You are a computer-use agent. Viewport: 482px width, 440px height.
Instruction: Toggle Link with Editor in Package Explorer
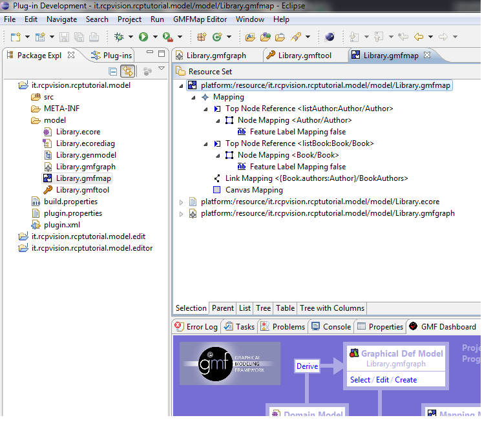[x=128, y=72]
